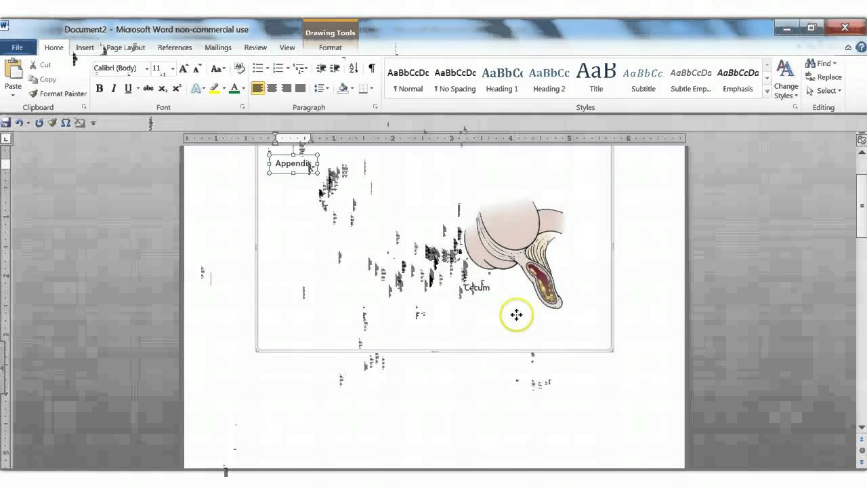This screenshot has width=867, height=488.
Task: Open the Mailings ribbon tab
Action: pyautogui.click(x=217, y=47)
